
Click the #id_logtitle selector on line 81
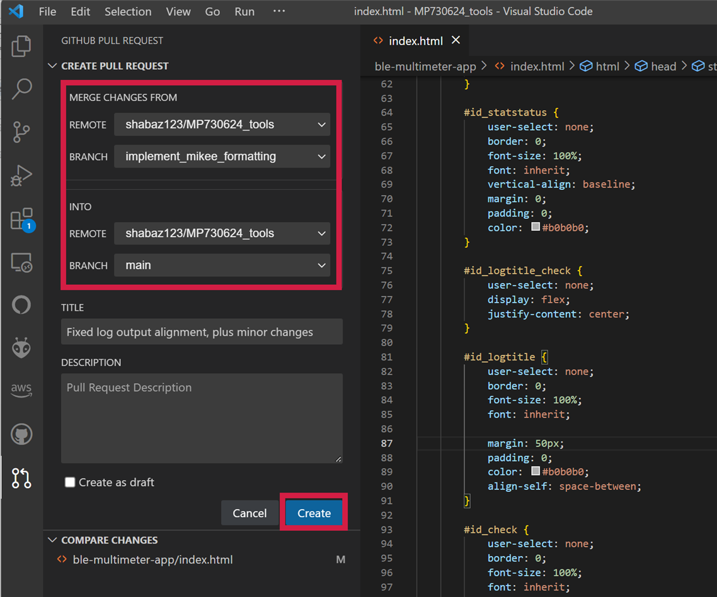pyautogui.click(x=500, y=357)
